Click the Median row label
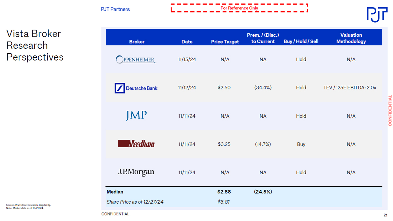Image resolution: width=393 pixels, height=221 pixels. pyautogui.click(x=115, y=192)
